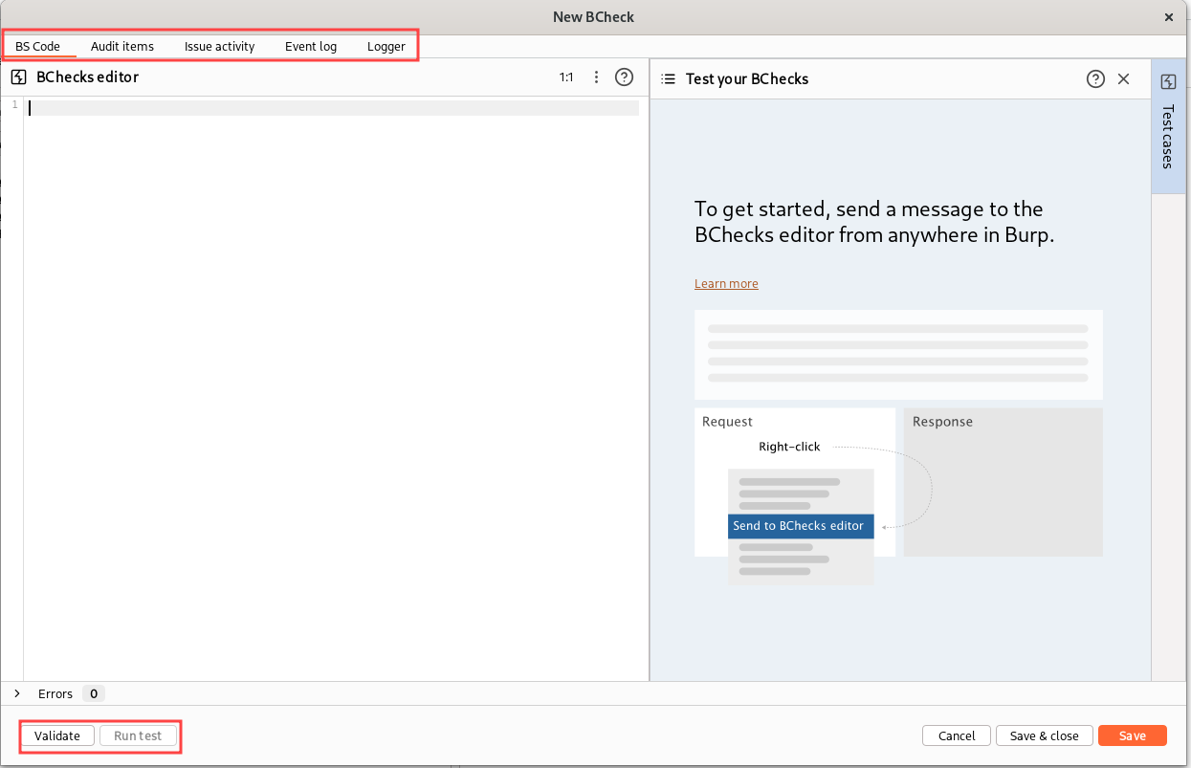Close the New BCheck dialog window

pyautogui.click(x=1168, y=17)
